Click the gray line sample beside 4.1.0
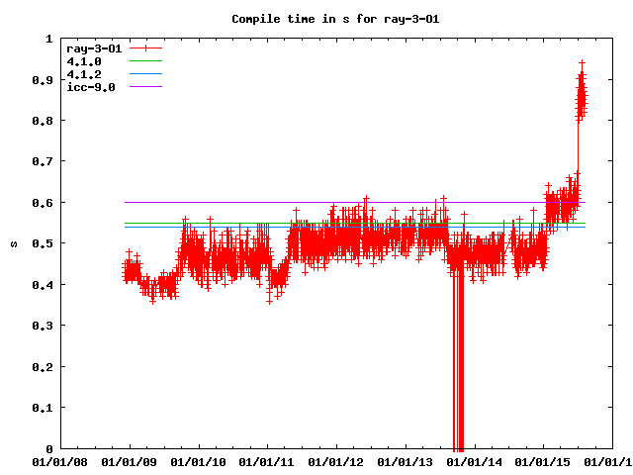Viewport: 633px width, 475px height. coord(144,61)
